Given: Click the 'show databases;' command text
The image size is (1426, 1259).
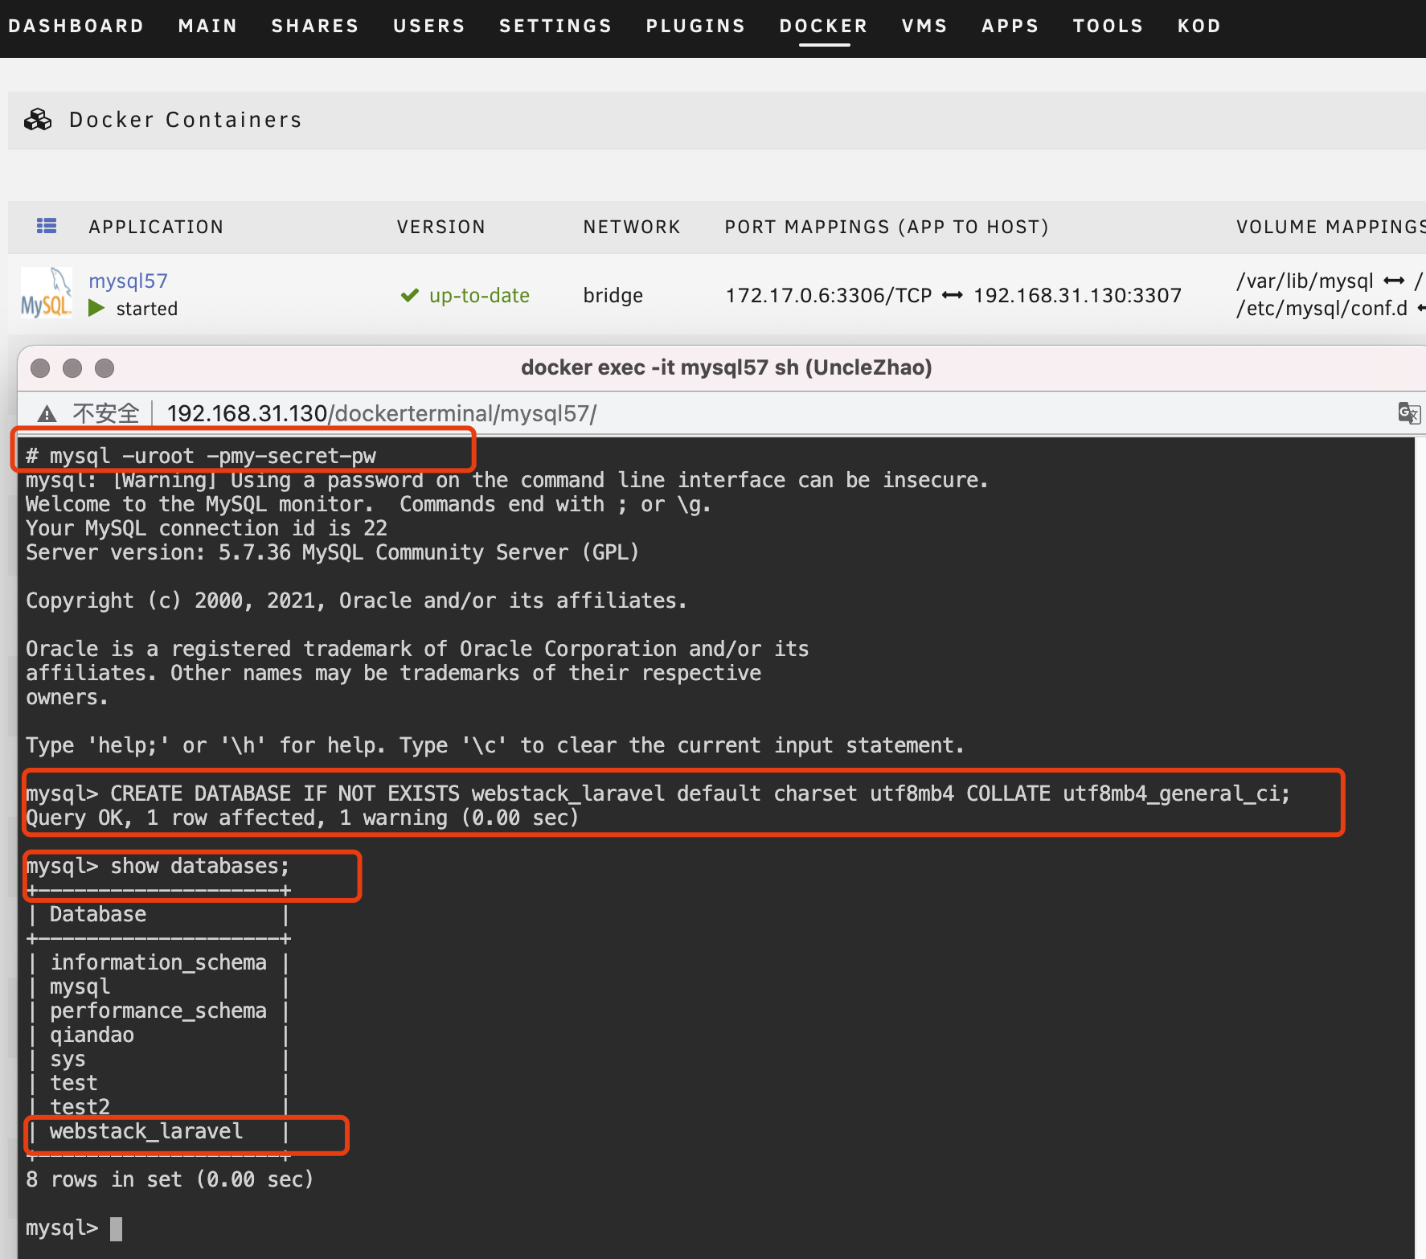Looking at the screenshot, I should (199, 866).
